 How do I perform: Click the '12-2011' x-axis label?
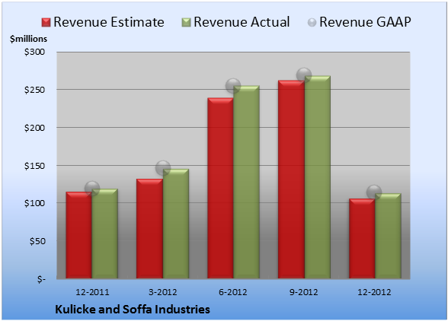pos(92,292)
